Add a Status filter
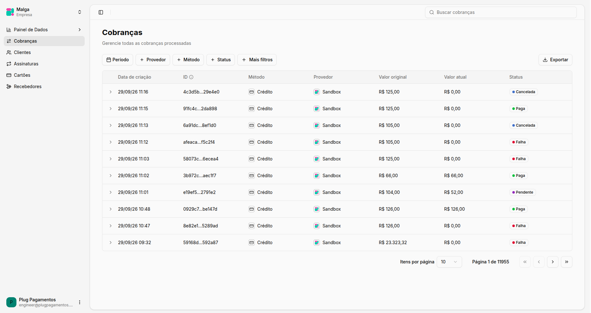The height and width of the screenshot is (313, 591). [x=221, y=60]
